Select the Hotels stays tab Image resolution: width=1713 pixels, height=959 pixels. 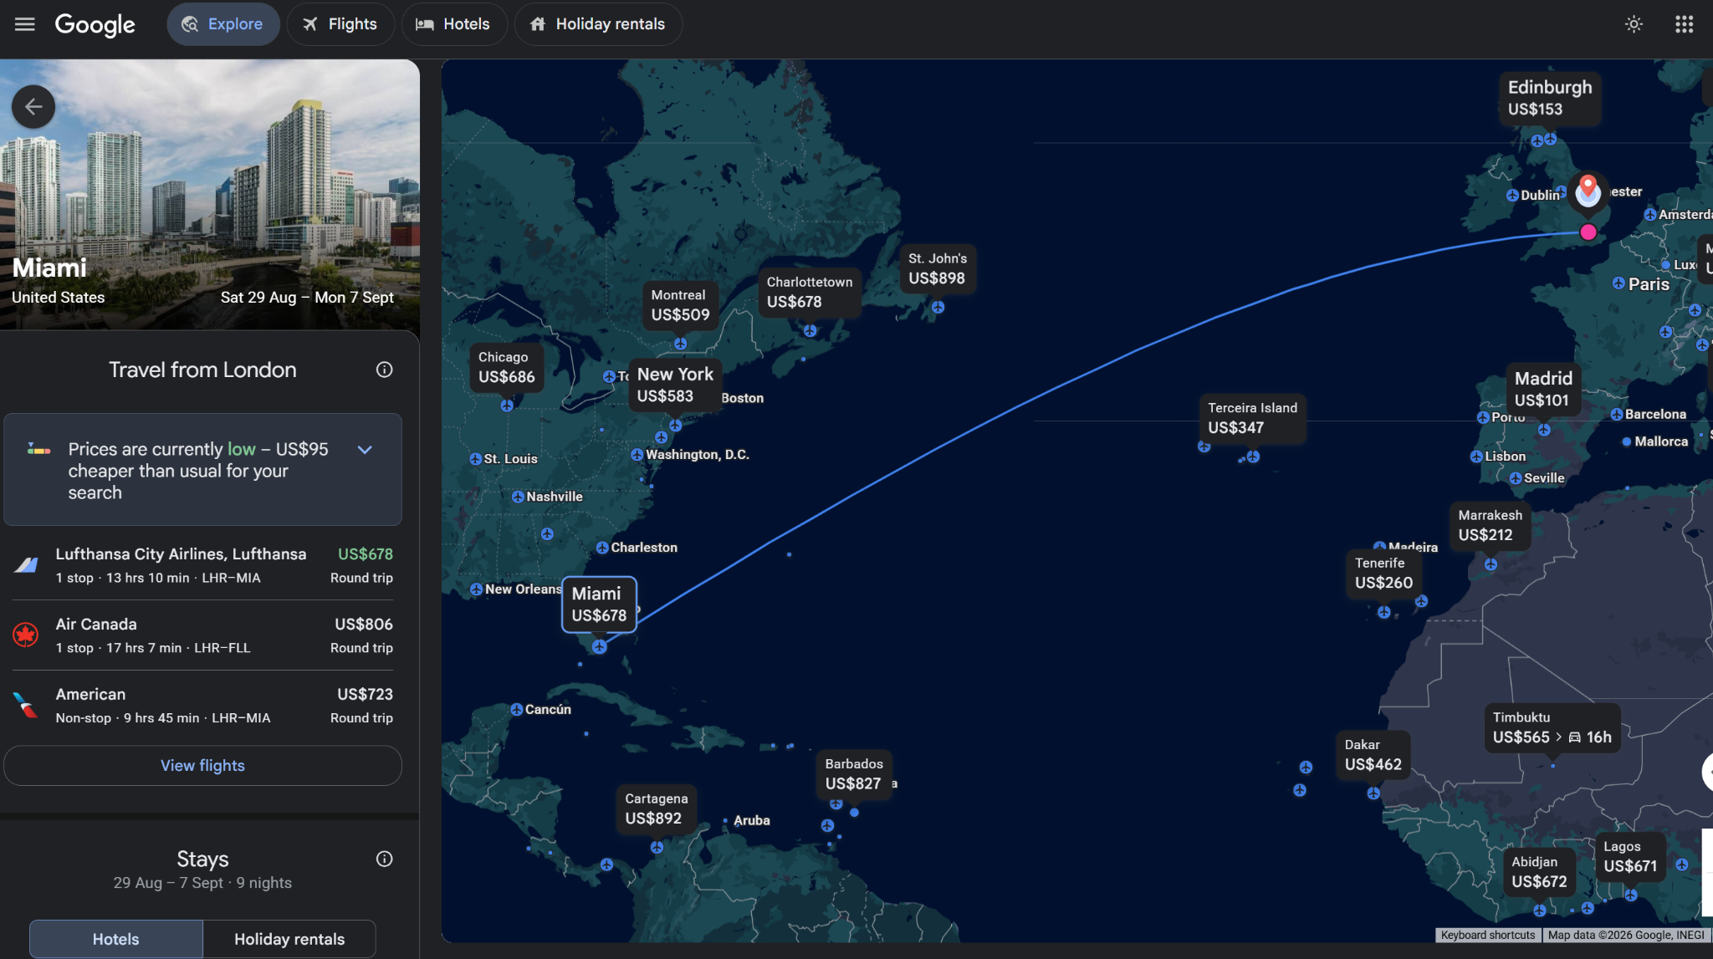coord(116,939)
